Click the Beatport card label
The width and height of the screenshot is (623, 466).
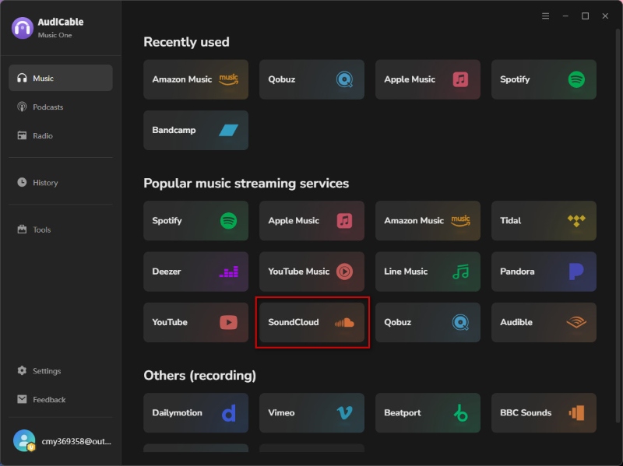click(x=402, y=413)
